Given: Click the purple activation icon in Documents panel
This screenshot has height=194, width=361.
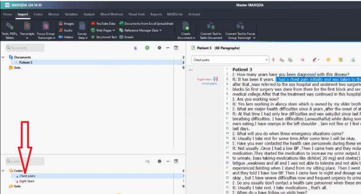Looking at the screenshot, I should pyautogui.click(x=135, y=48).
